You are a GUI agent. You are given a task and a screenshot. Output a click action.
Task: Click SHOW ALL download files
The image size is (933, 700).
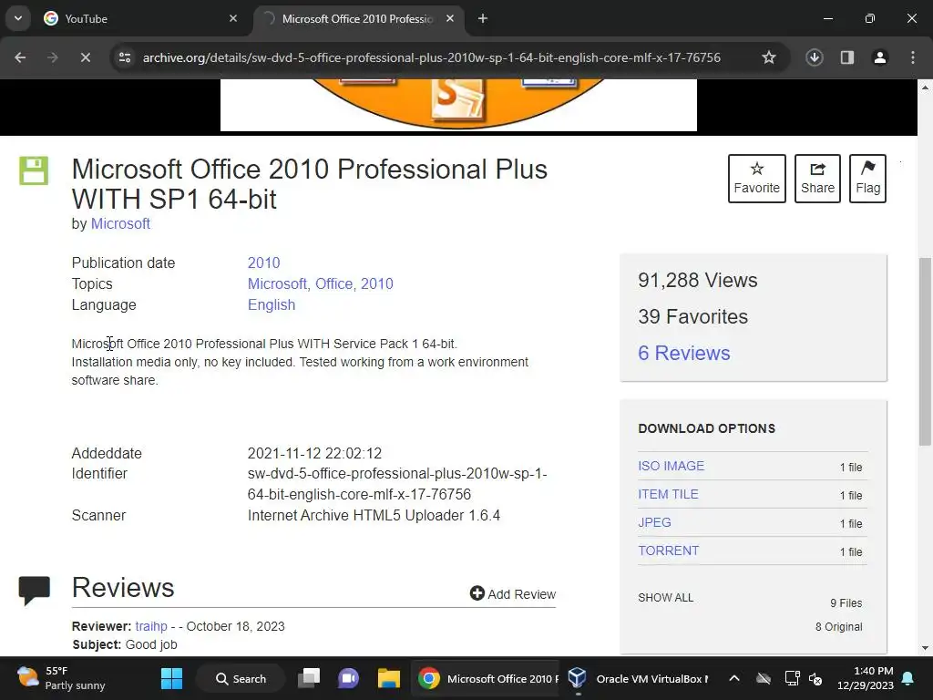665,598
